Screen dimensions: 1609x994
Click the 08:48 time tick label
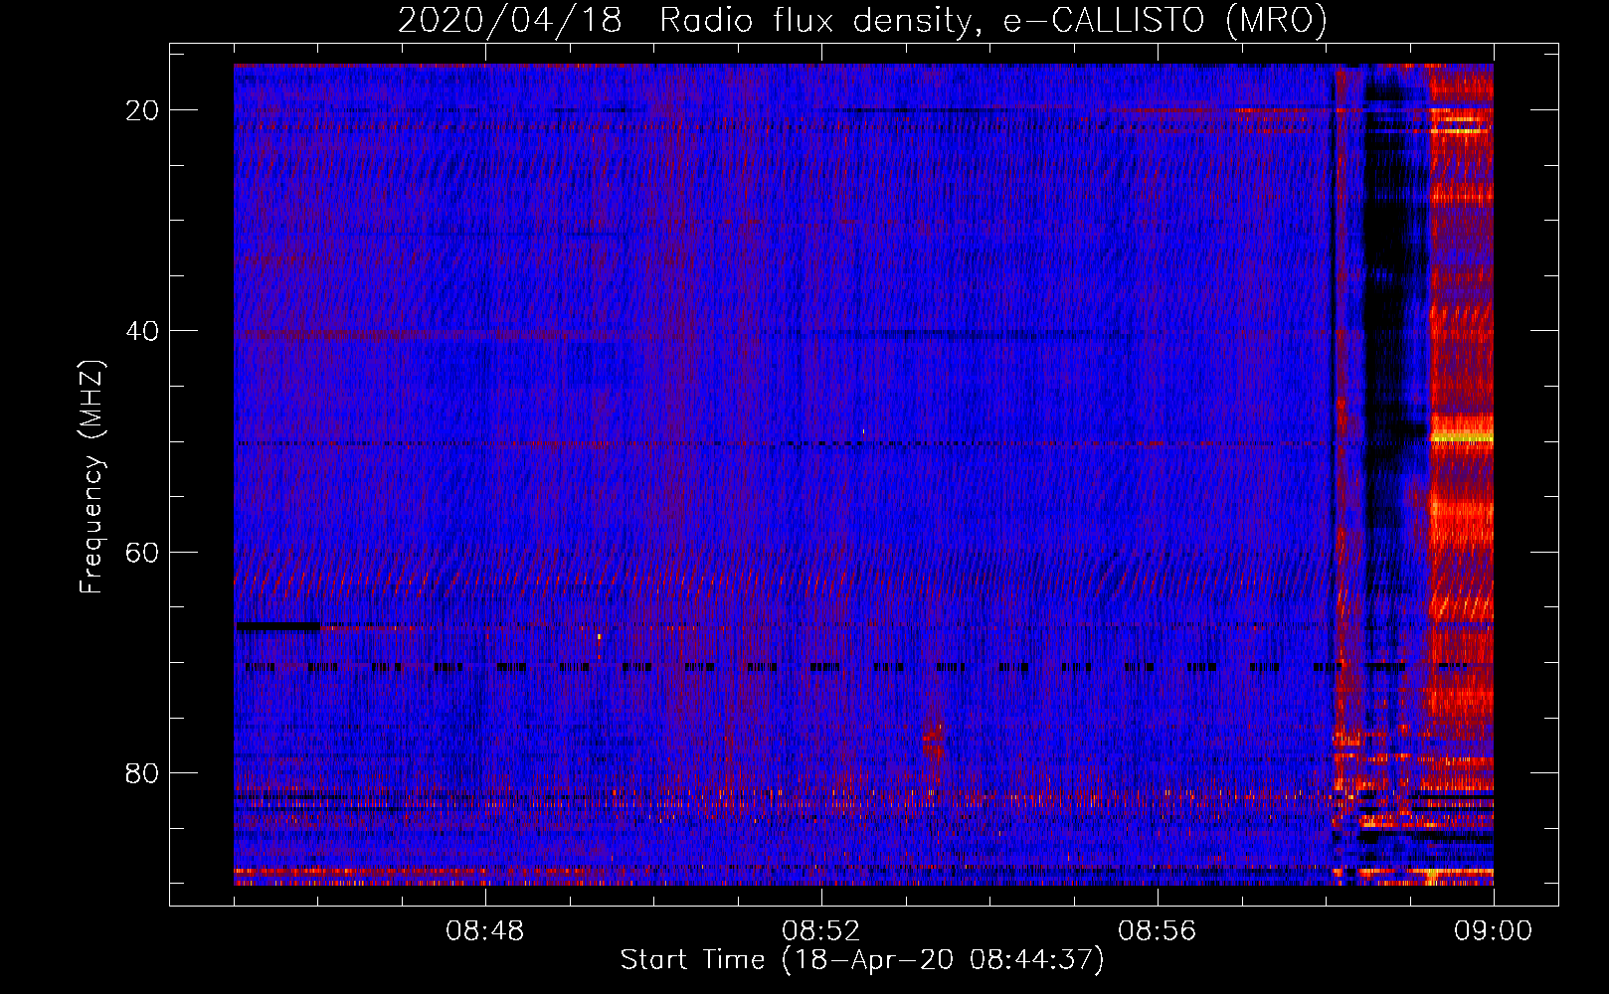485,931
